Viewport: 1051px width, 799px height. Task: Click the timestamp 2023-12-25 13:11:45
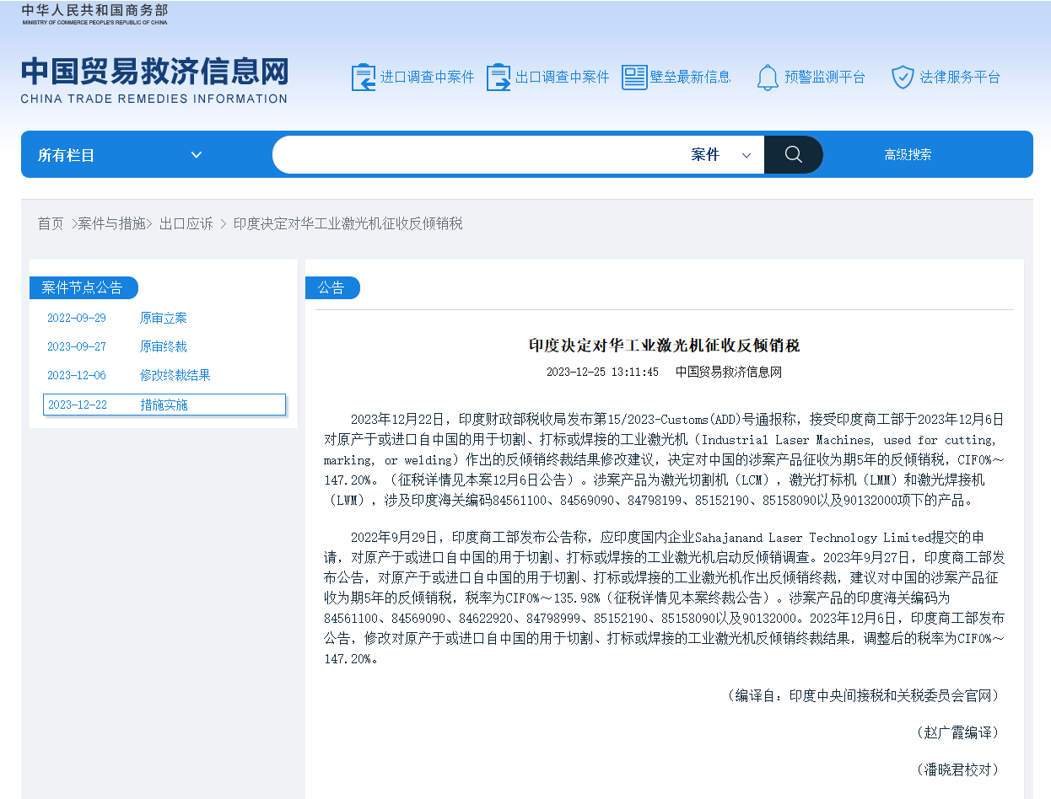602,372
